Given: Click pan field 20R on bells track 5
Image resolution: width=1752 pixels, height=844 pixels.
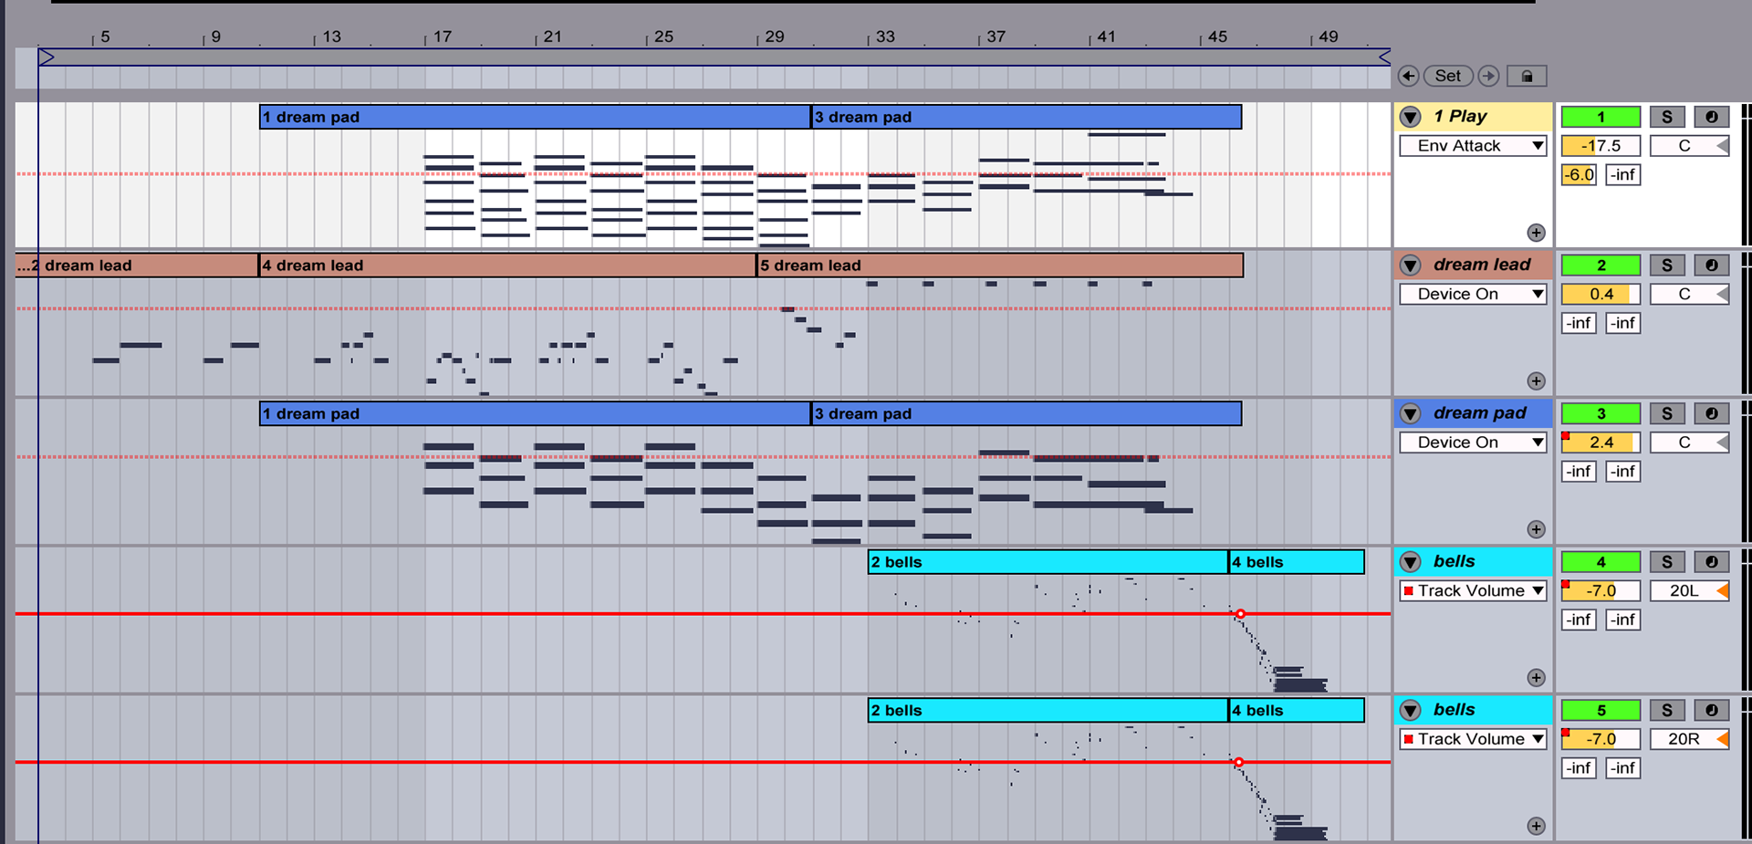Looking at the screenshot, I should (1690, 739).
